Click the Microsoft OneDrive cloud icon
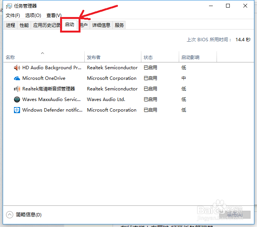The image size is (257, 227). click(x=17, y=78)
